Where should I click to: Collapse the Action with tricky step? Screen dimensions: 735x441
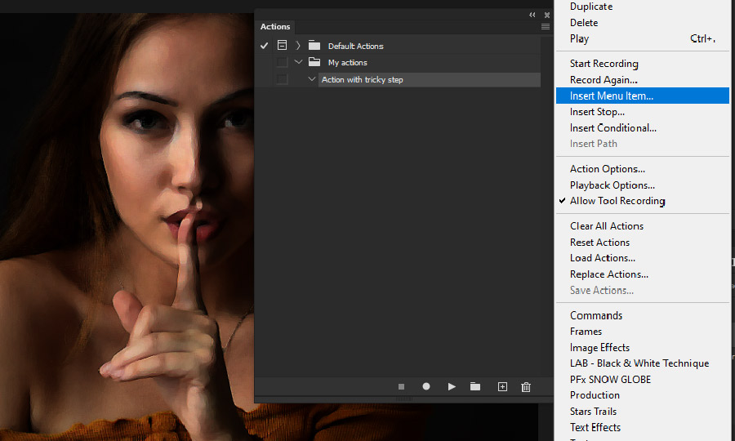[x=311, y=79]
